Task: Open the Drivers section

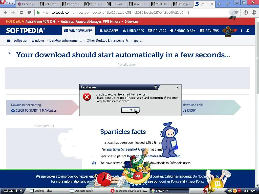Action: click(157, 31)
